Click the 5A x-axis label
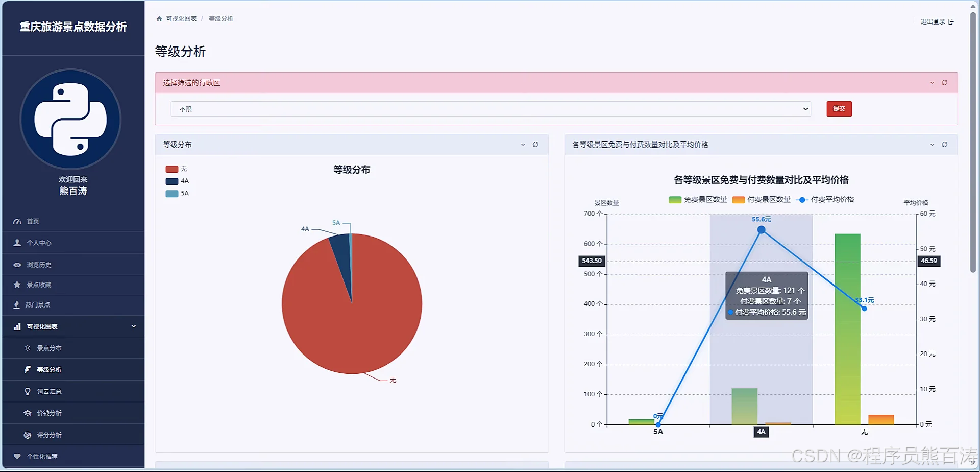Viewport: 980px width, 472px height. click(658, 432)
